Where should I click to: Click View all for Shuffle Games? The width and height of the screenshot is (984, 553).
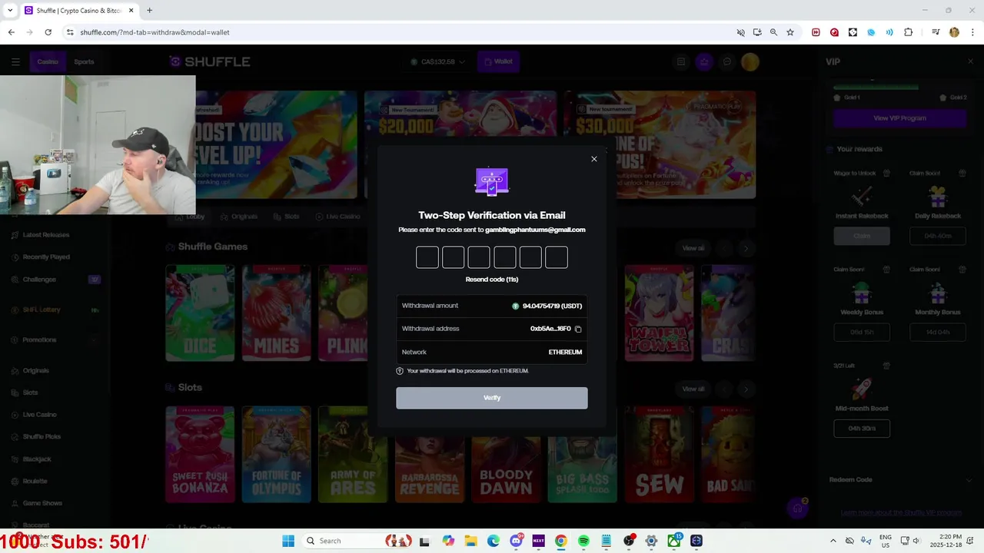693,248
